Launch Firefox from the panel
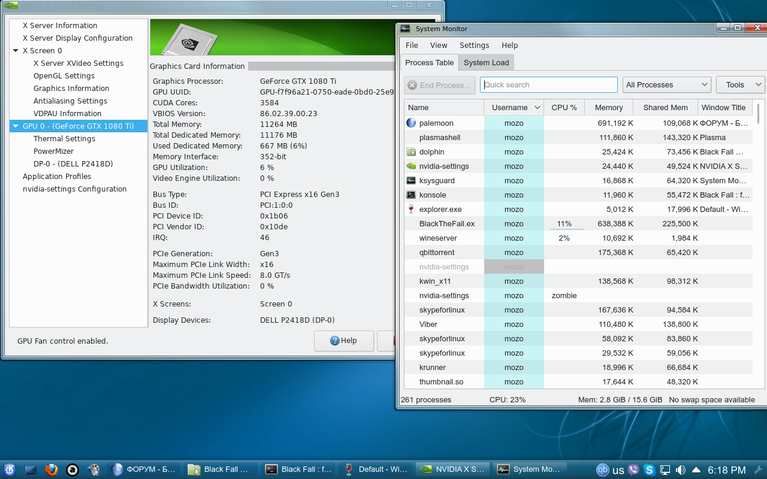 pos(52,469)
